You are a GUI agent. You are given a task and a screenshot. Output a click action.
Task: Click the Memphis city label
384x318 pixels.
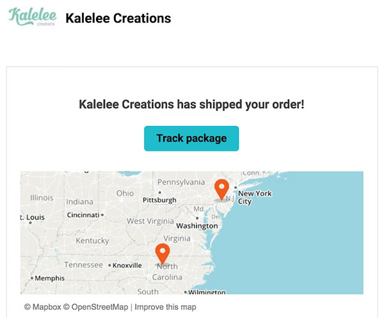[x=49, y=278]
